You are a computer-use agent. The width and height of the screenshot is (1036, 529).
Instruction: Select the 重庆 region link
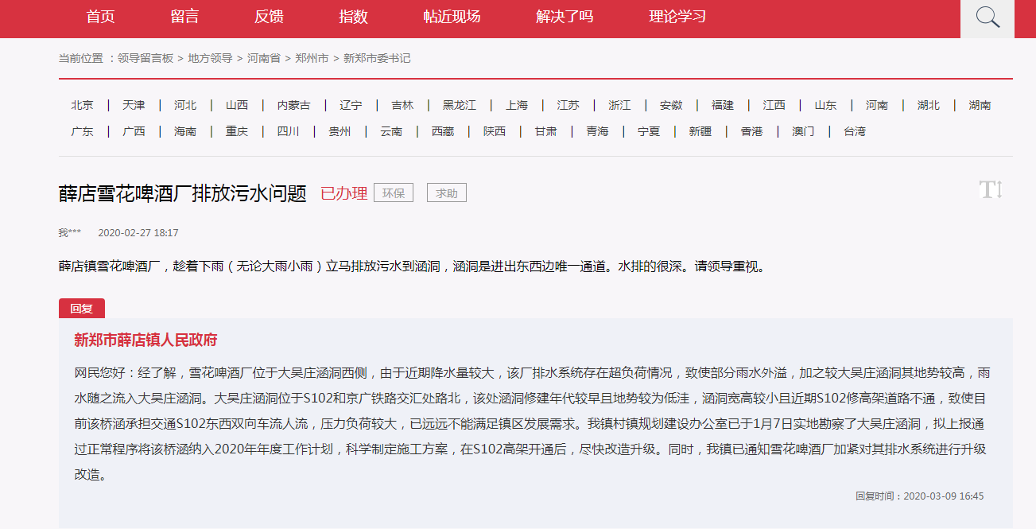point(237,131)
